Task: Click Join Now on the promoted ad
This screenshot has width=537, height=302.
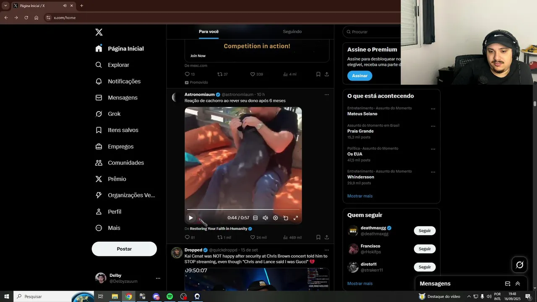Action: click(198, 56)
